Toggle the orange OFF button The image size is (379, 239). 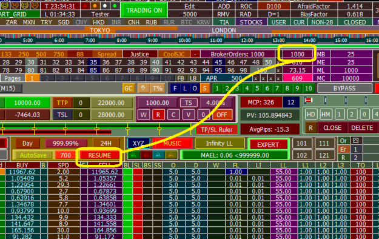coord(222,115)
